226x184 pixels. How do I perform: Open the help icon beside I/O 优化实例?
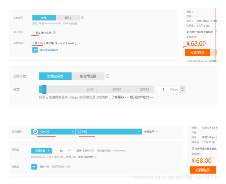[x=54, y=33]
